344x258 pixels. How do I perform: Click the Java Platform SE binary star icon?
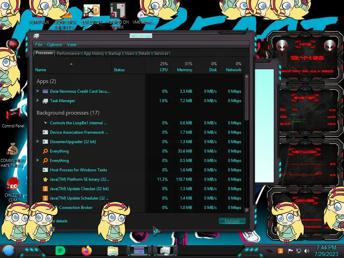[45, 179]
